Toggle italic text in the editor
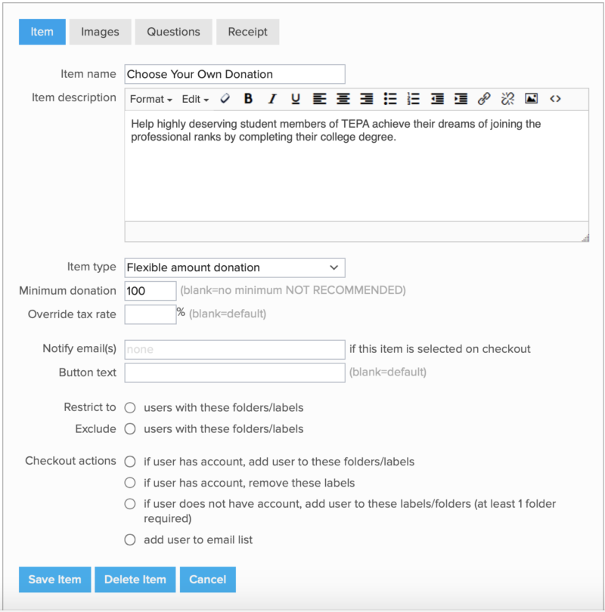605x612 pixels. pyautogui.click(x=272, y=99)
